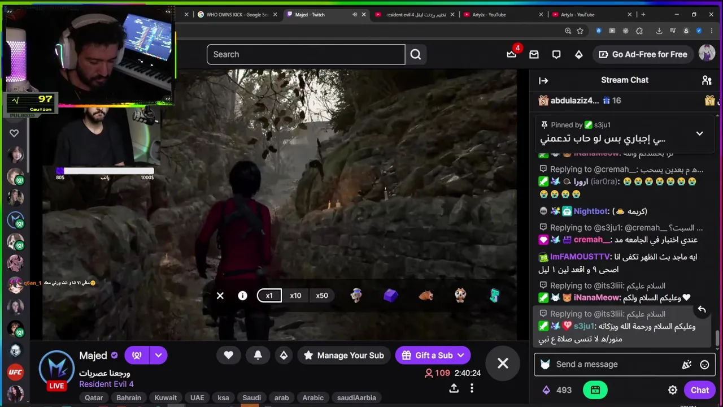Select the wizard character cheermote
Image resolution: width=723 pixels, height=407 pixels.
(x=356, y=295)
